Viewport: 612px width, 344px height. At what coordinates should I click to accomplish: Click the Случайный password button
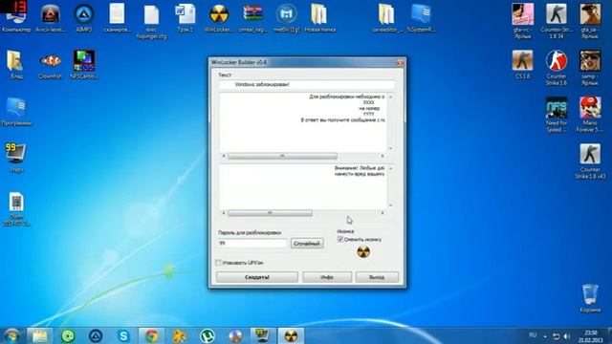pos(307,244)
